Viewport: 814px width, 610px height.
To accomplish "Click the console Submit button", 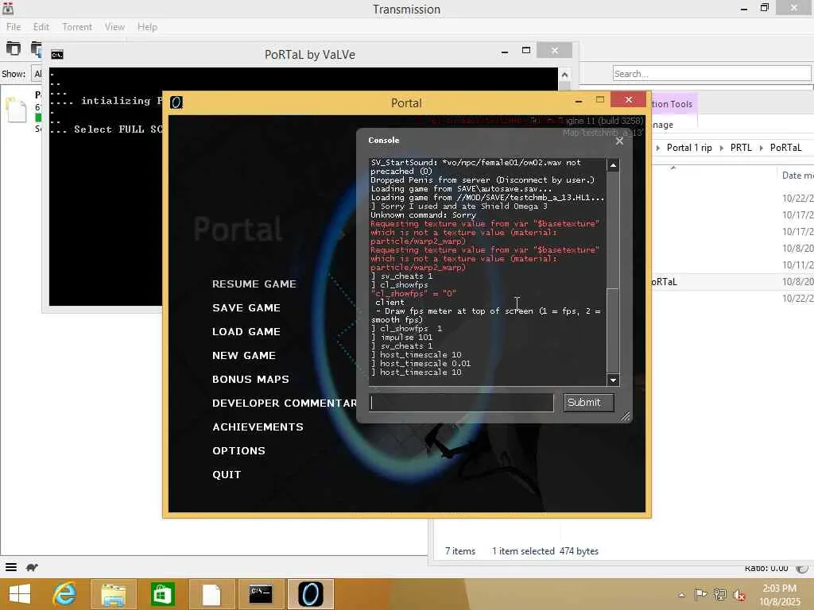I will pos(589,403).
